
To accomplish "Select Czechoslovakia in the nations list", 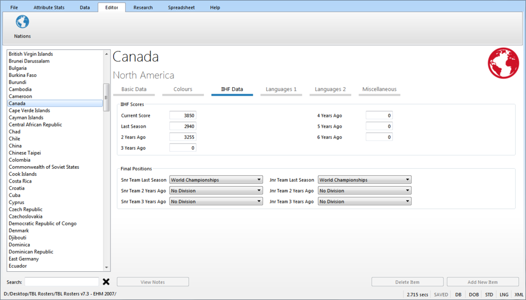I will click(55, 216).
